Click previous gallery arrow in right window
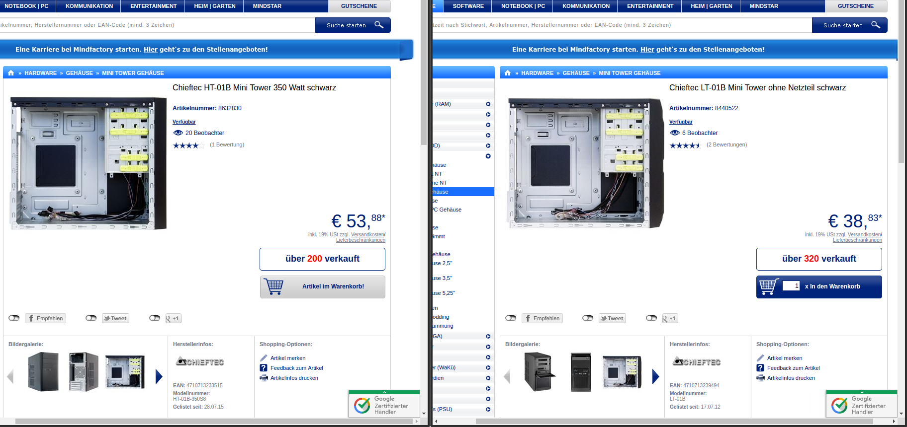The image size is (907, 427). [x=507, y=376]
